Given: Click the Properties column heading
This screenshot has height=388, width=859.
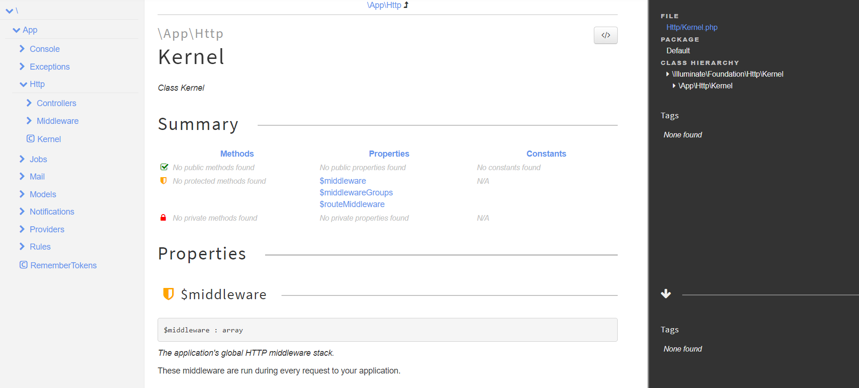Looking at the screenshot, I should [389, 154].
